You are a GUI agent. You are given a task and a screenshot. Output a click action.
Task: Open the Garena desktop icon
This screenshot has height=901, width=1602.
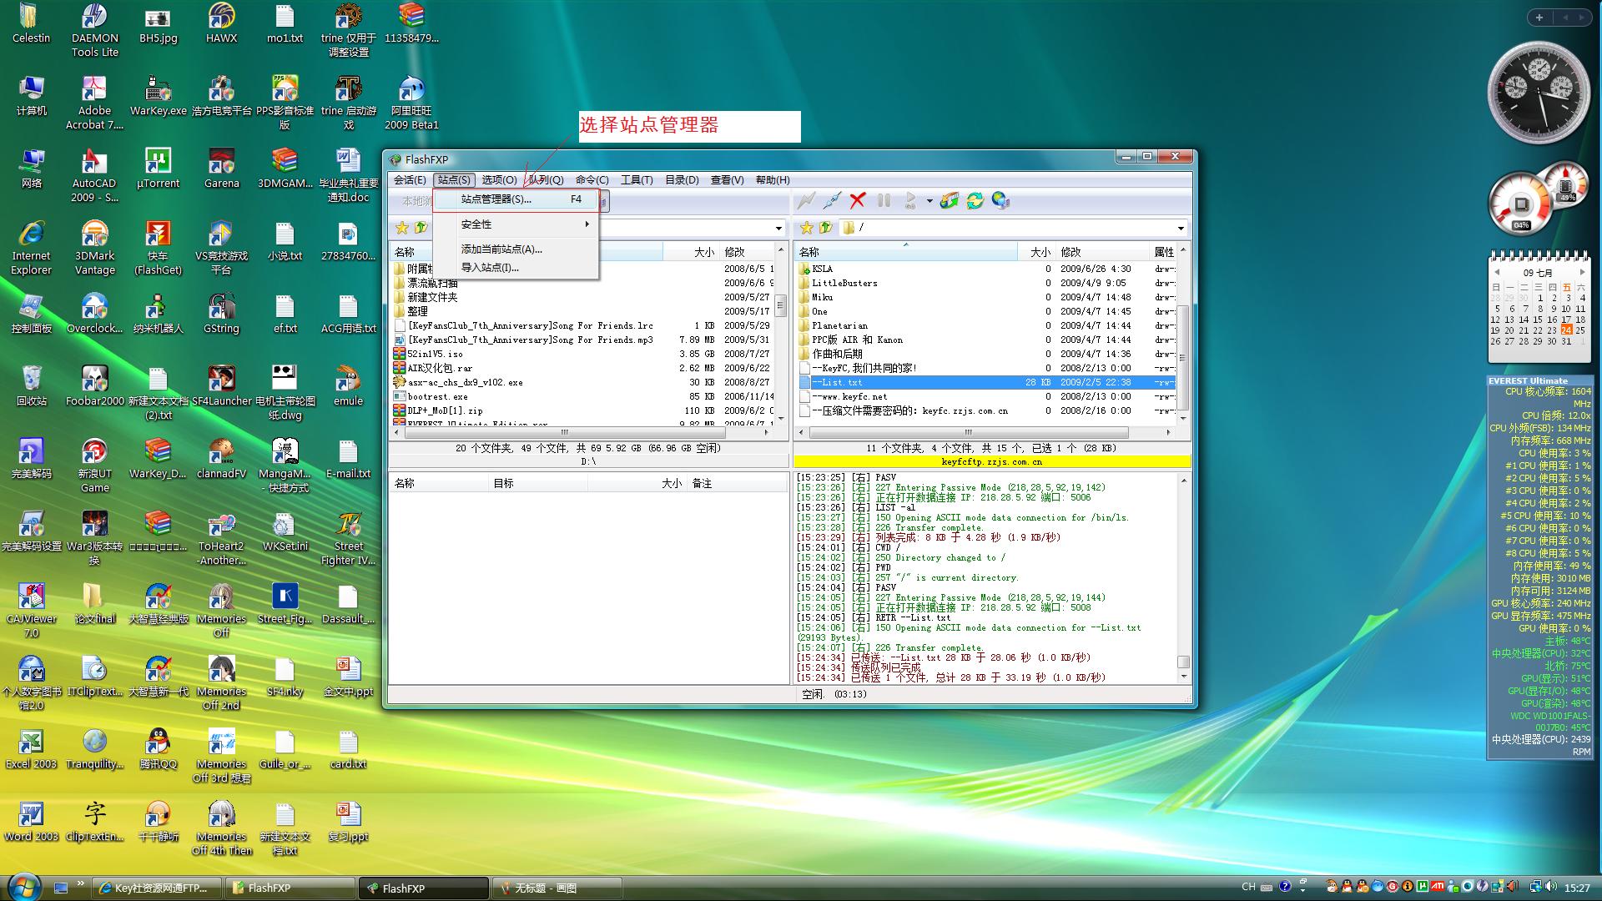pyautogui.click(x=221, y=169)
